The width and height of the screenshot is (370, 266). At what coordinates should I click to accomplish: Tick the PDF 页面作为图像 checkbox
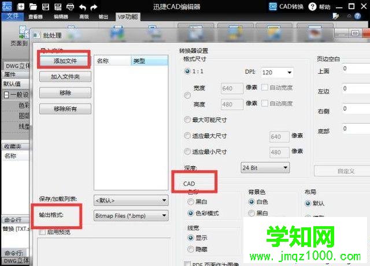point(187,264)
